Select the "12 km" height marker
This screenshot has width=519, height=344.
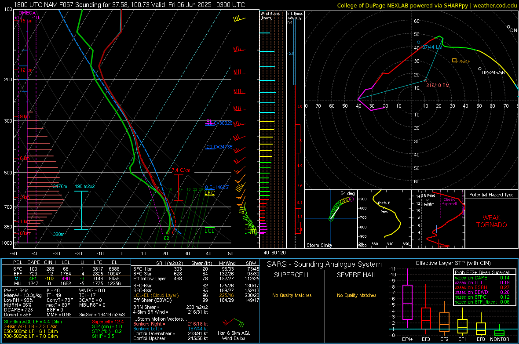tap(26, 70)
